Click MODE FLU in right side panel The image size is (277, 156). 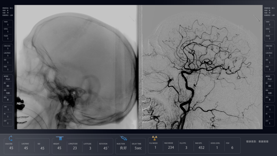(270, 79)
